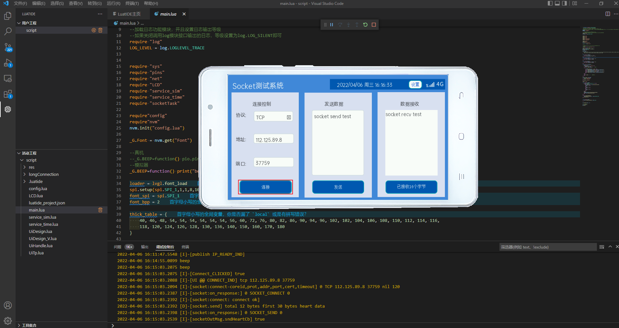Click the debug Step Into icon

pos(348,25)
